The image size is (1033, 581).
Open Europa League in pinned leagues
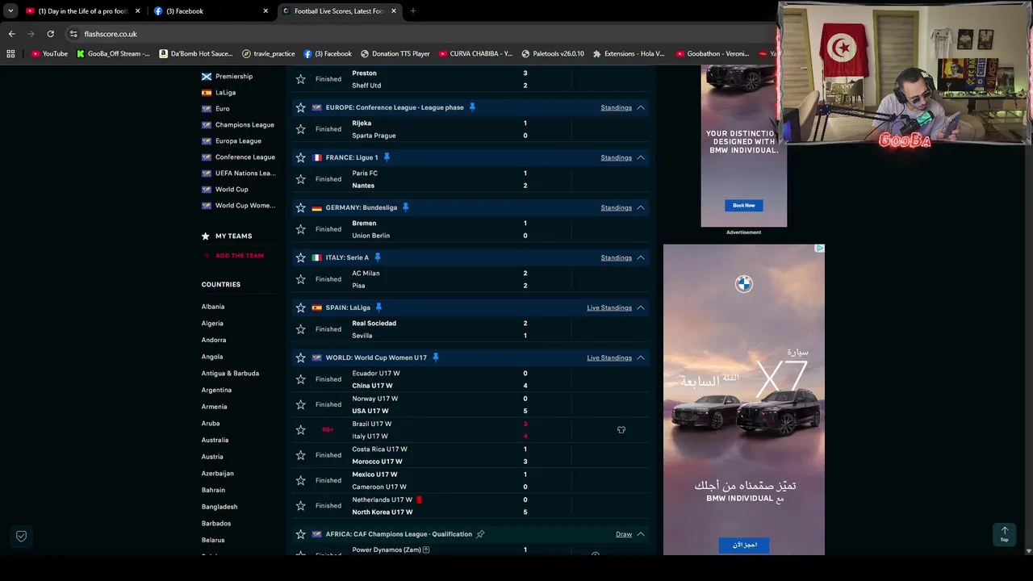tap(238, 141)
